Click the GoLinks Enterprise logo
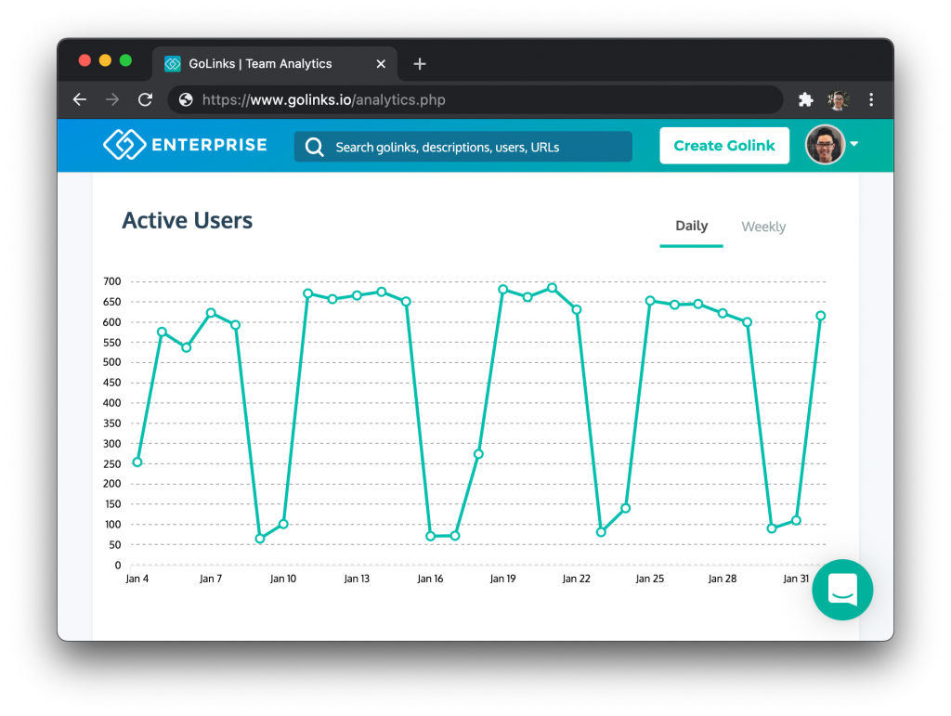 184,145
